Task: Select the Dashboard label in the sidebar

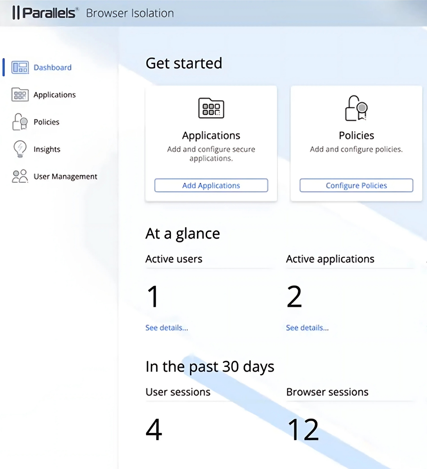Action: (x=52, y=67)
